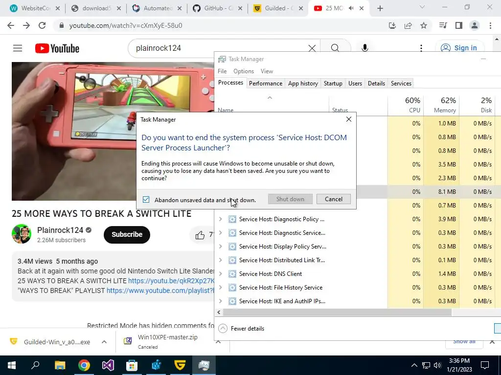501x375 pixels.
Task: Clear the plainrock124 search text
Action: click(x=312, y=48)
